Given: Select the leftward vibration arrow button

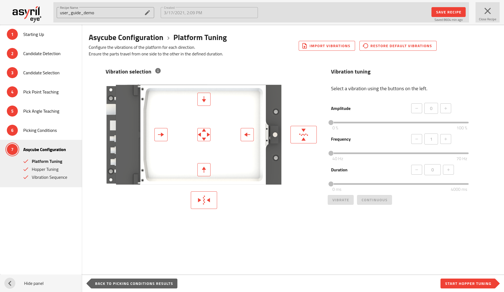Looking at the screenshot, I should click(x=247, y=135).
